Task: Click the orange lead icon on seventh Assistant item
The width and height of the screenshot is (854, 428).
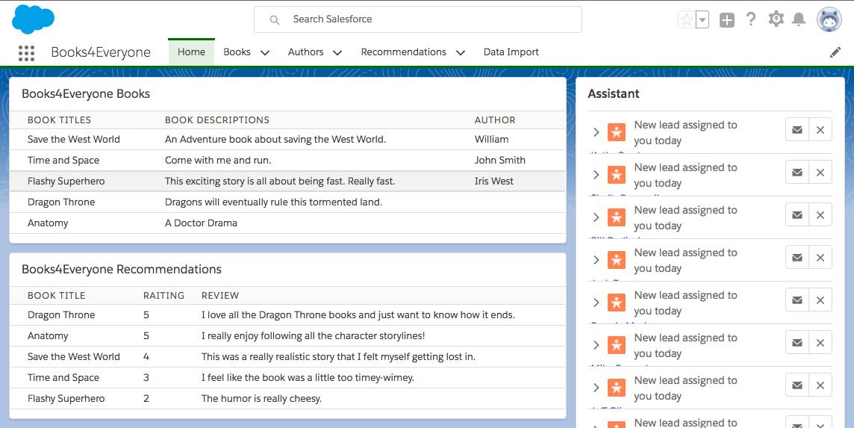Action: tap(617, 387)
